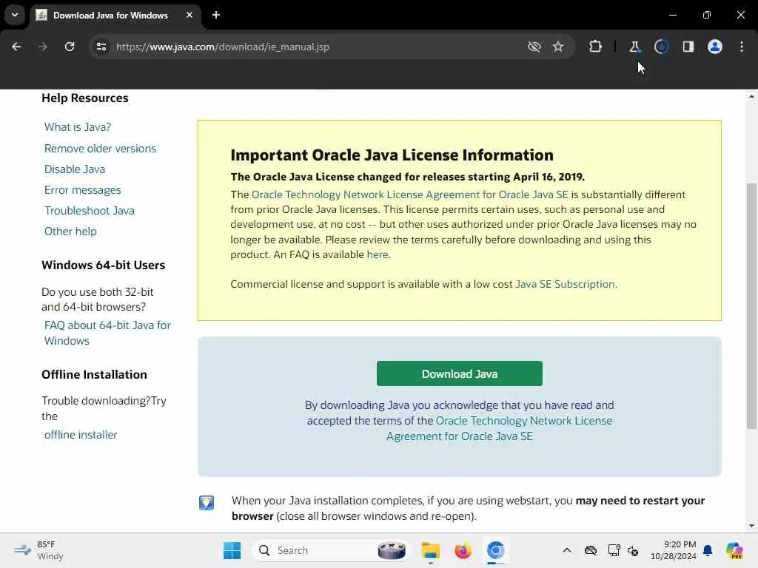The height and width of the screenshot is (568, 758).
Task: Click the scrollbar down arrow
Action: 751,526
